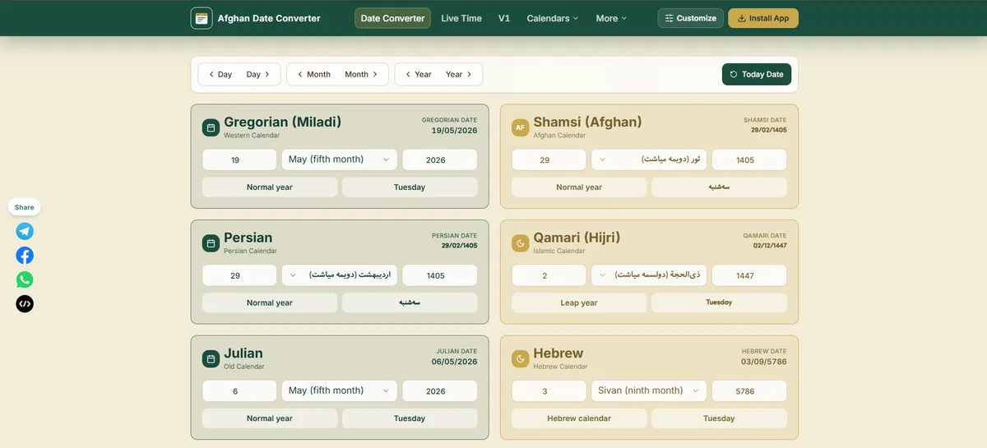
Task: Click the Hebrew calendar moon icon
Action: coord(520,358)
